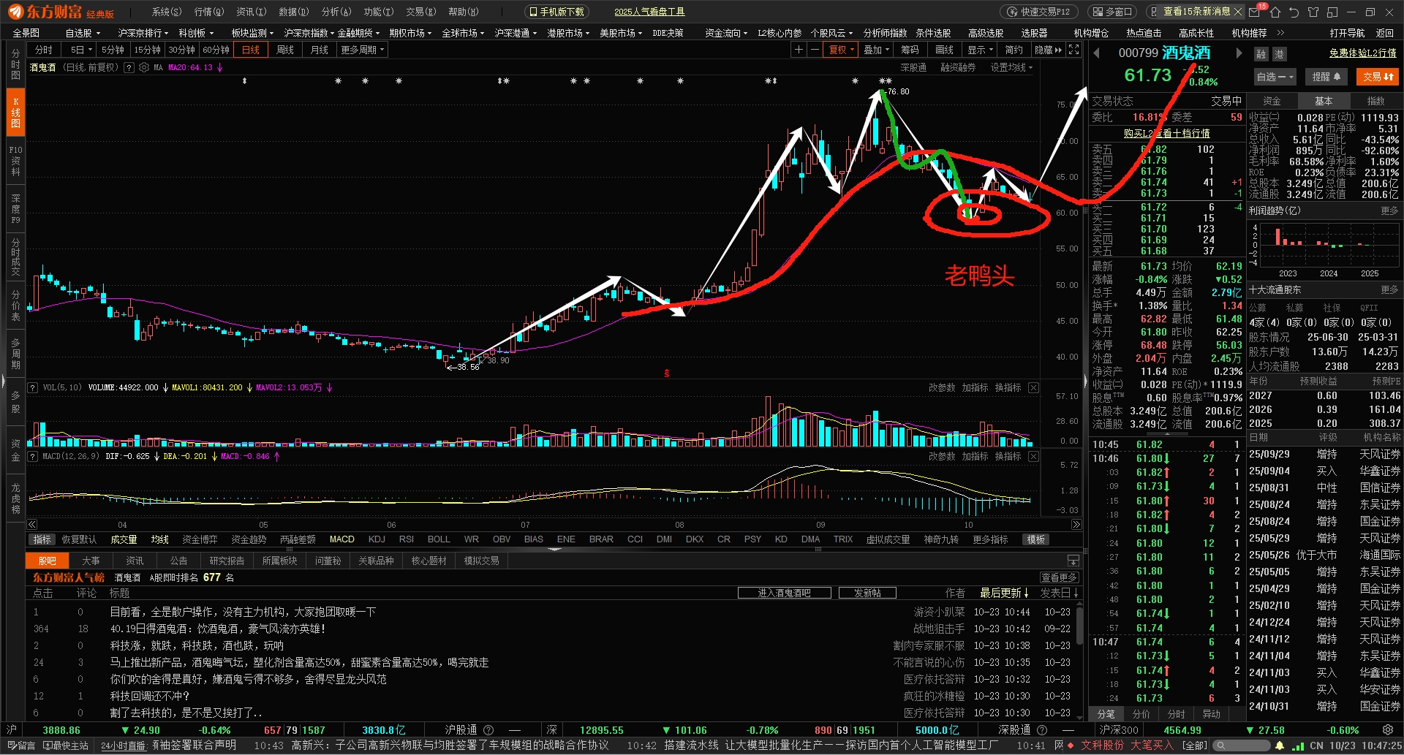
Task: Open the 自选 watchlist dropdown button
Action: (x=1275, y=77)
